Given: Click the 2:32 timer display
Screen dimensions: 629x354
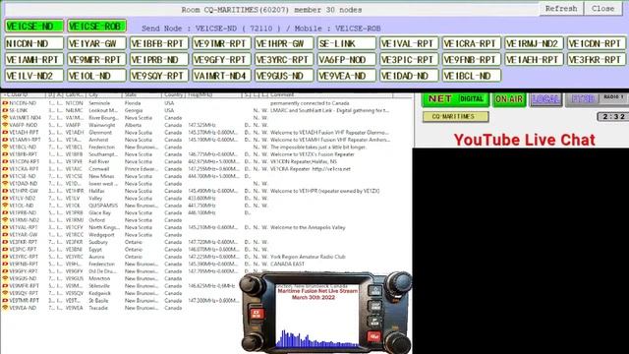Looking at the screenshot, I should tap(613, 116).
